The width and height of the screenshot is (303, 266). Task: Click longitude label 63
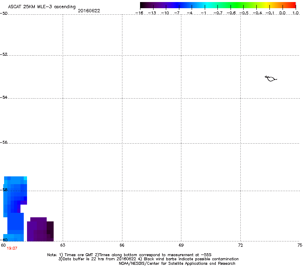(x=63, y=245)
